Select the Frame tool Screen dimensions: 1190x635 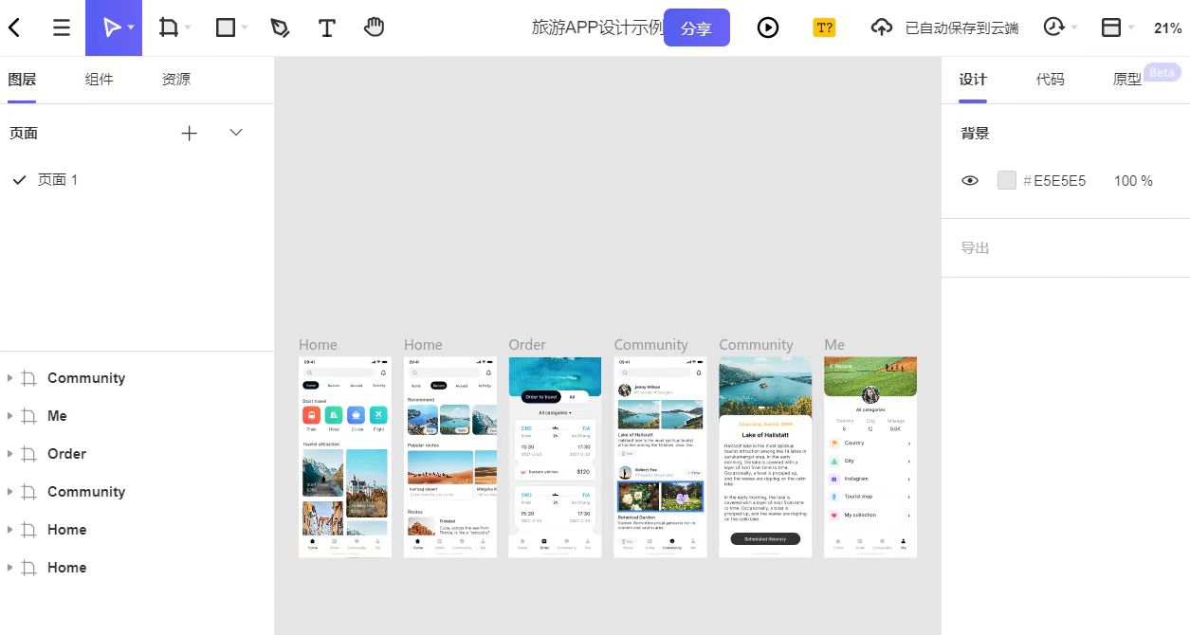(167, 27)
